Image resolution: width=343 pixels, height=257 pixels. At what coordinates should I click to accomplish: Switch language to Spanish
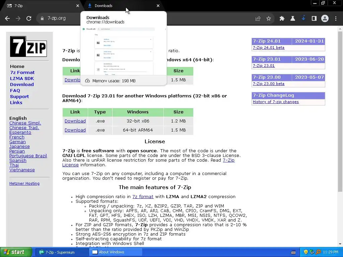(x=18, y=160)
